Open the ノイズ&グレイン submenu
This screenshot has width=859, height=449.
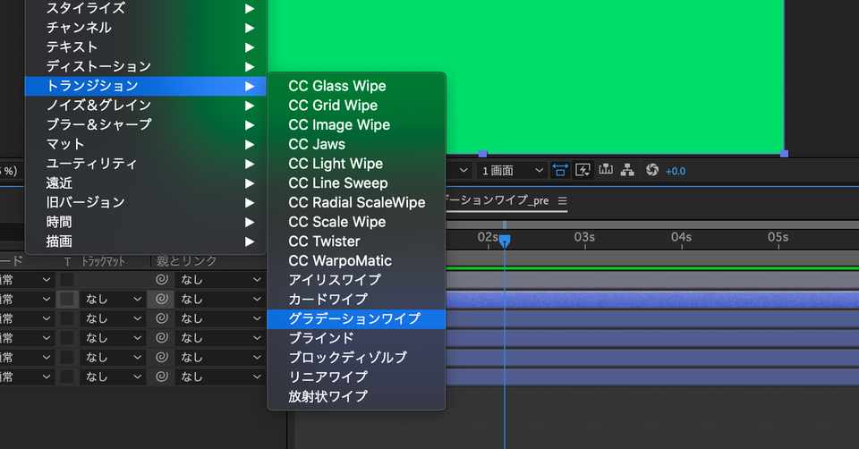point(146,106)
